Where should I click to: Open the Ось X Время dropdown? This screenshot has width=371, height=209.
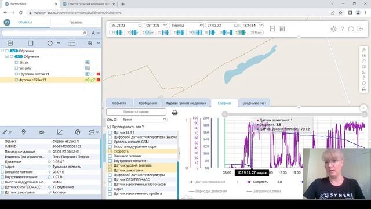tap(144, 120)
